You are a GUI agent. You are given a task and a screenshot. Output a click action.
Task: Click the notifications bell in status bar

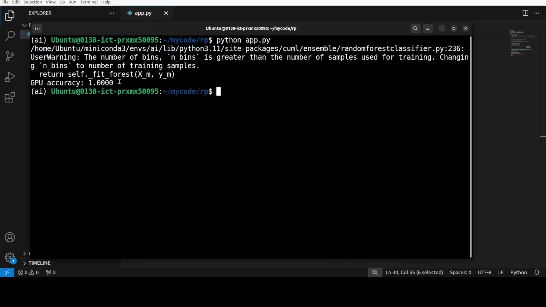(x=537, y=272)
